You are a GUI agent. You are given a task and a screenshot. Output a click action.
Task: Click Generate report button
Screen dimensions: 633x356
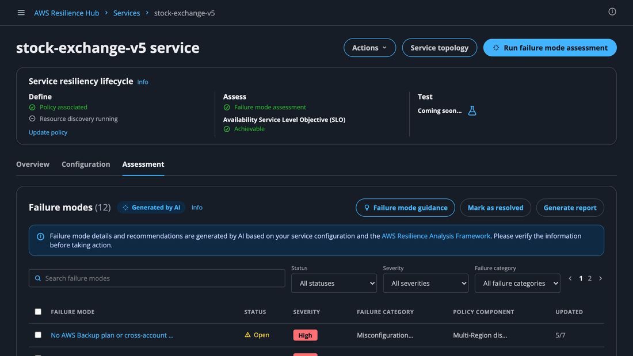[x=570, y=208]
